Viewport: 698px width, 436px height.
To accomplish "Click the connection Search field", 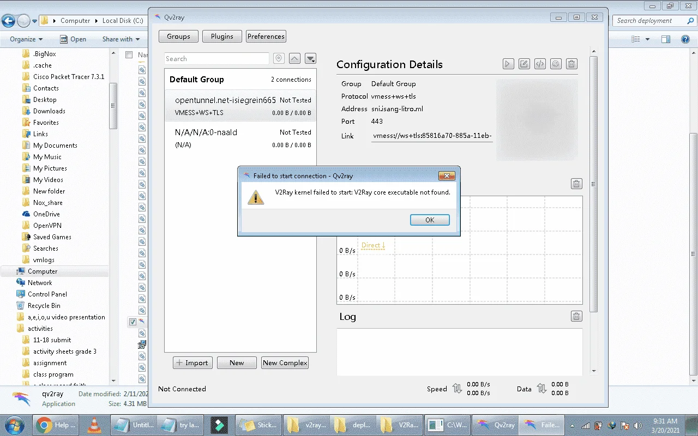I will (x=216, y=59).
